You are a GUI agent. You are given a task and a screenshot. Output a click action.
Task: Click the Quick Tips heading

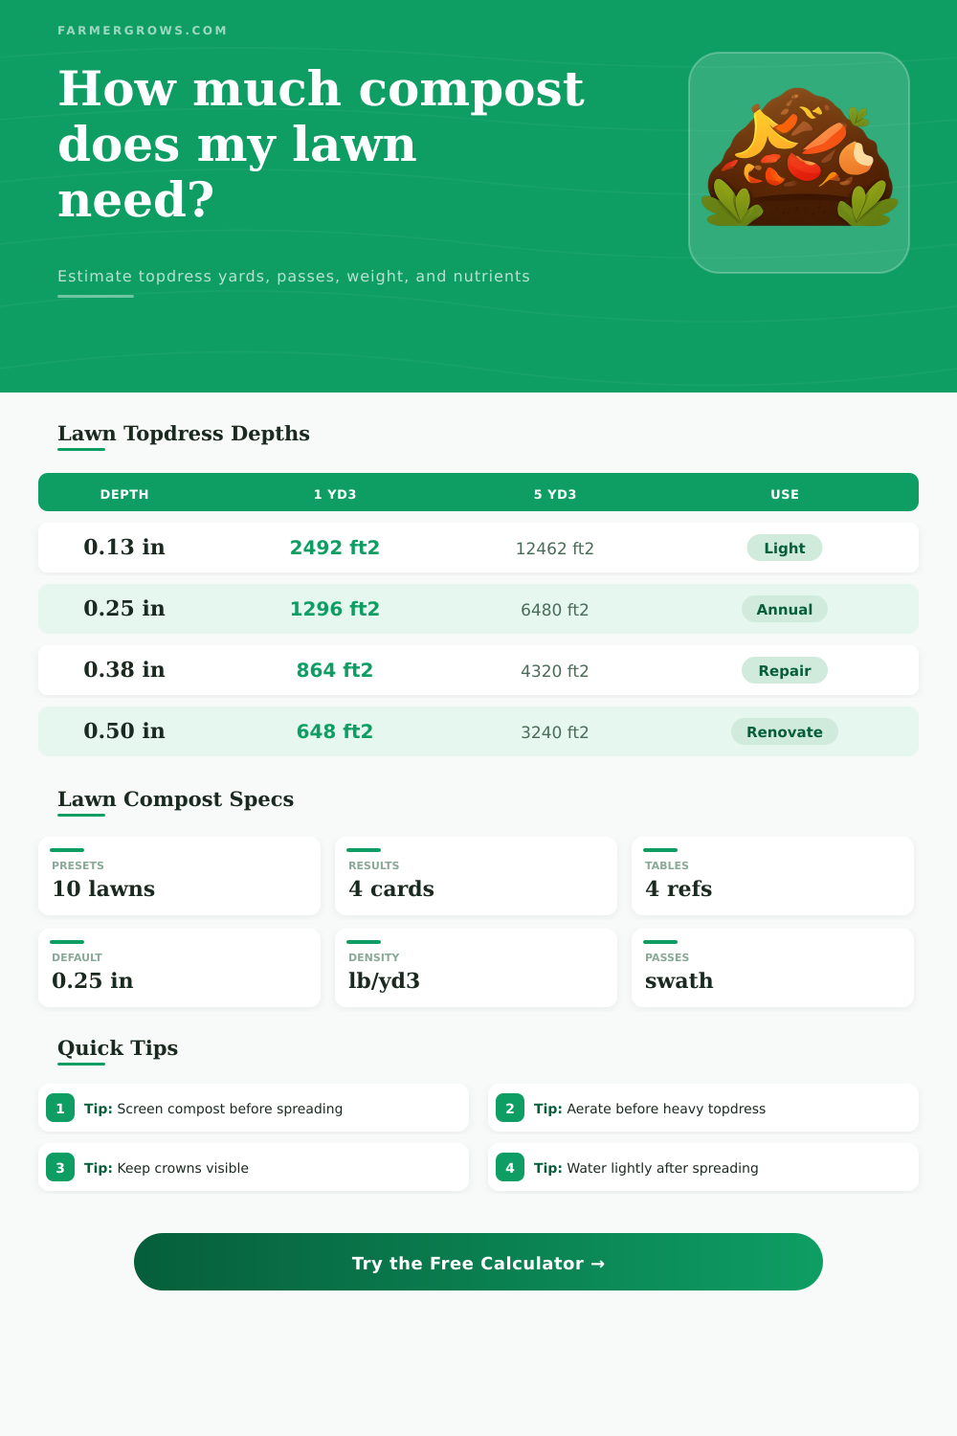tap(118, 1048)
